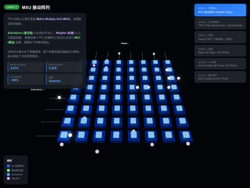Click the green accumulator swatch in legend
Image resolution: width=250 pixels, height=188 pixels.
8,170
